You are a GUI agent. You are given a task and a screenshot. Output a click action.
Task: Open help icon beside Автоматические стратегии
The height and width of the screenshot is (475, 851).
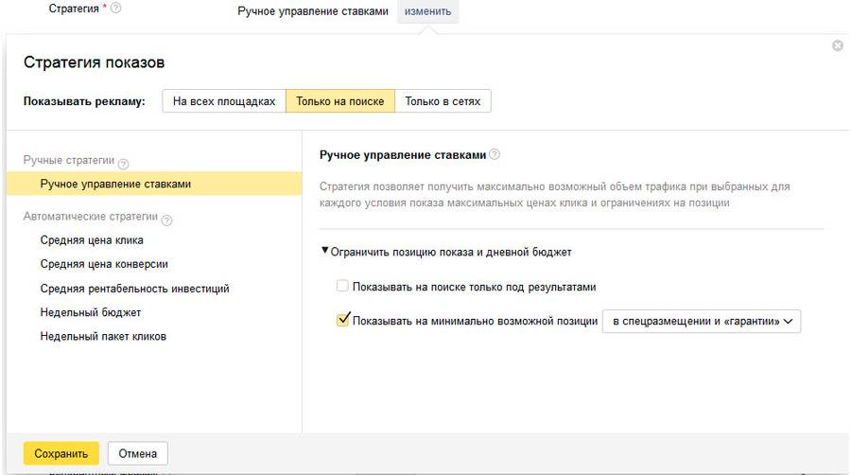(x=167, y=220)
